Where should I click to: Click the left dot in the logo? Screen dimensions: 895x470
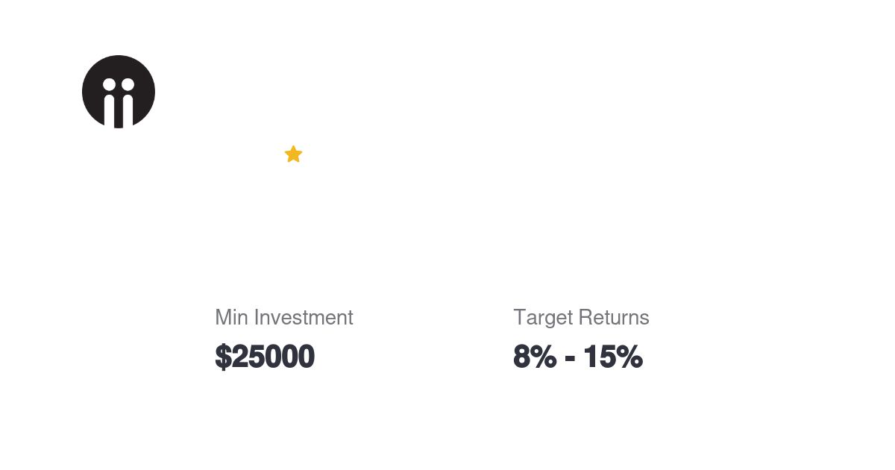pyautogui.click(x=109, y=84)
